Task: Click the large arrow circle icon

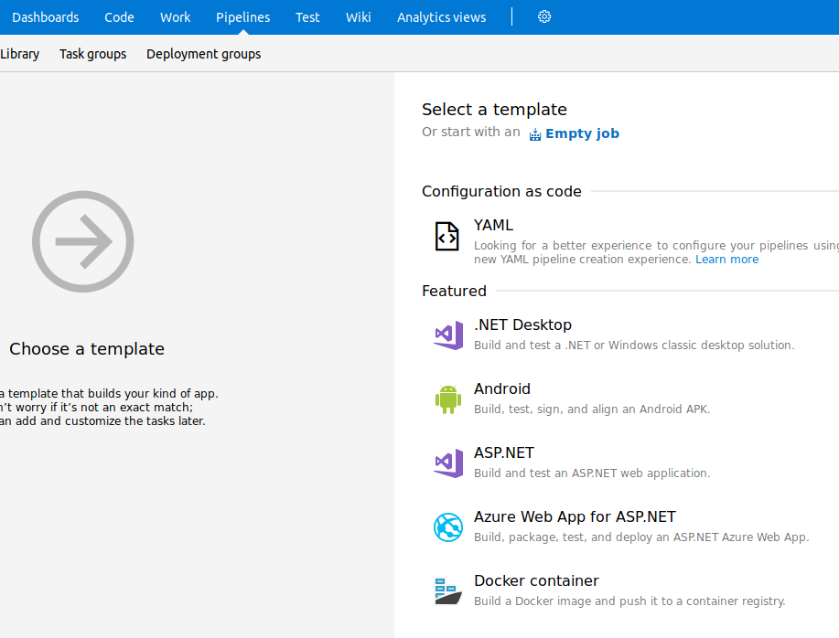Action: tap(83, 241)
